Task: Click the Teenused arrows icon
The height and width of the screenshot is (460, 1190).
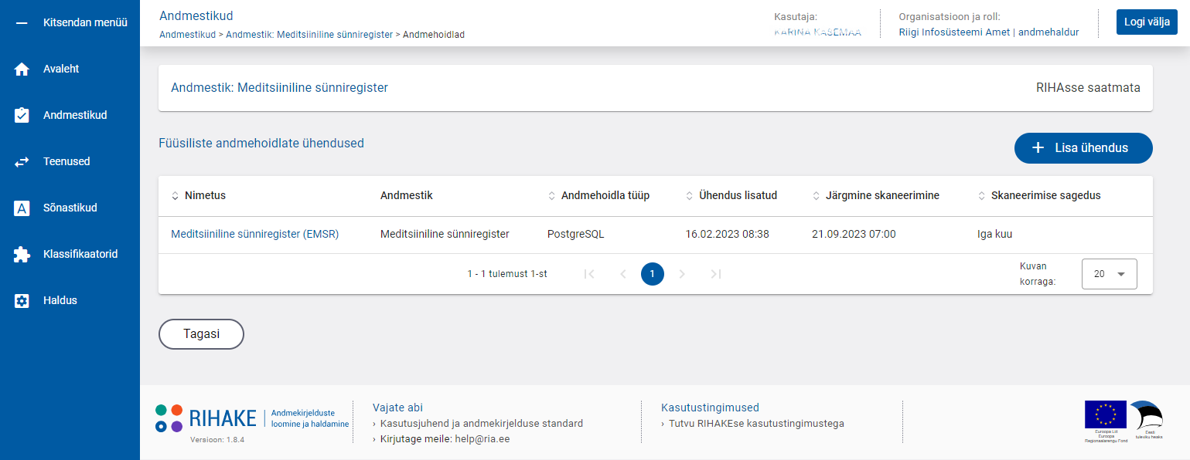Action: [22, 162]
